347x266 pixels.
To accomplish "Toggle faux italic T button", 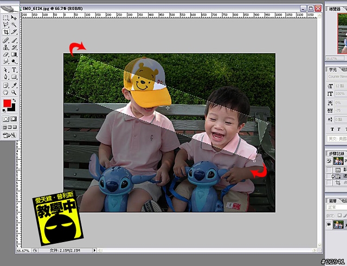I will coord(339,129).
